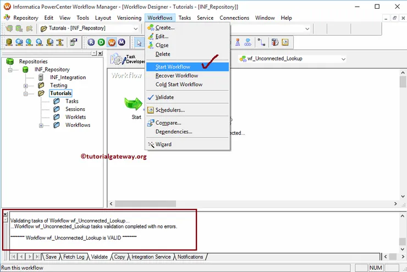Click the Repositories root icon

pos(10,62)
